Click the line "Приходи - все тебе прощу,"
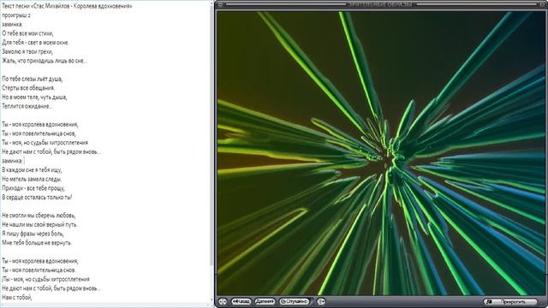 click(x=33, y=188)
